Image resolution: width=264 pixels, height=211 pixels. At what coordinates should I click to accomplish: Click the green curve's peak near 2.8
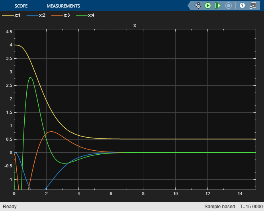point(30,77)
